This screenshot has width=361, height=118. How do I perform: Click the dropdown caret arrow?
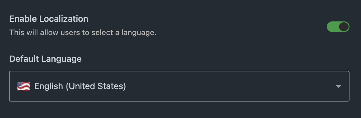[338, 87]
